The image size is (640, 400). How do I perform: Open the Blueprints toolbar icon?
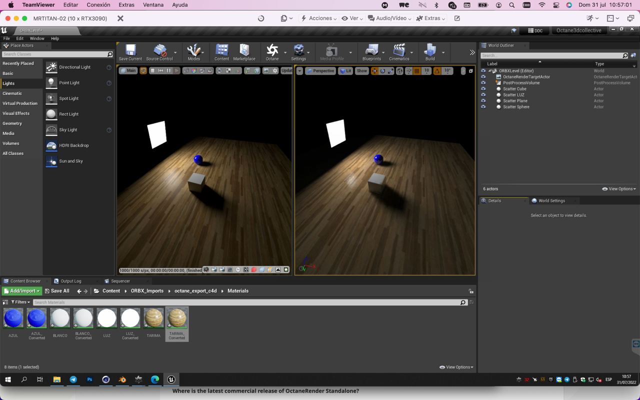click(x=371, y=52)
